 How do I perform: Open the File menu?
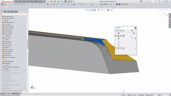click(x=17, y=1)
